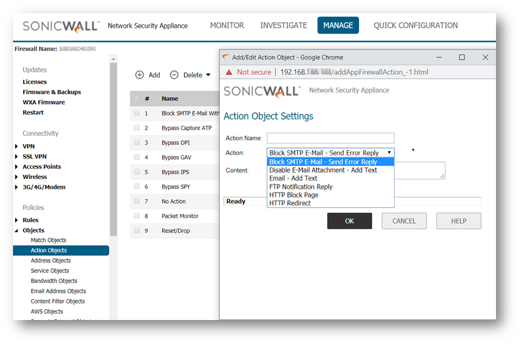Click the Add plus icon
The image size is (522, 346).
click(x=139, y=75)
